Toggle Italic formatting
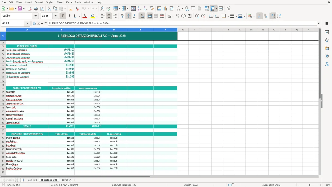The height and width of the screenshot is (187, 332). [69, 16]
